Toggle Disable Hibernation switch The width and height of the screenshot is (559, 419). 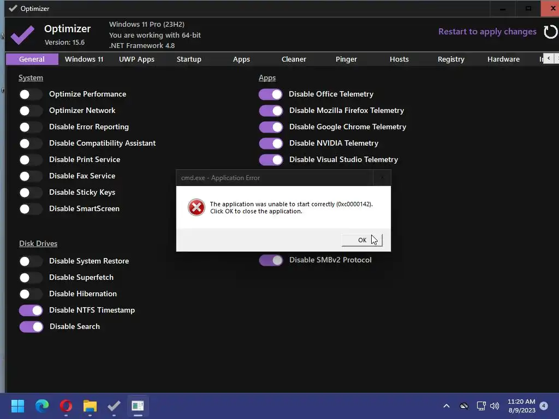coord(31,294)
